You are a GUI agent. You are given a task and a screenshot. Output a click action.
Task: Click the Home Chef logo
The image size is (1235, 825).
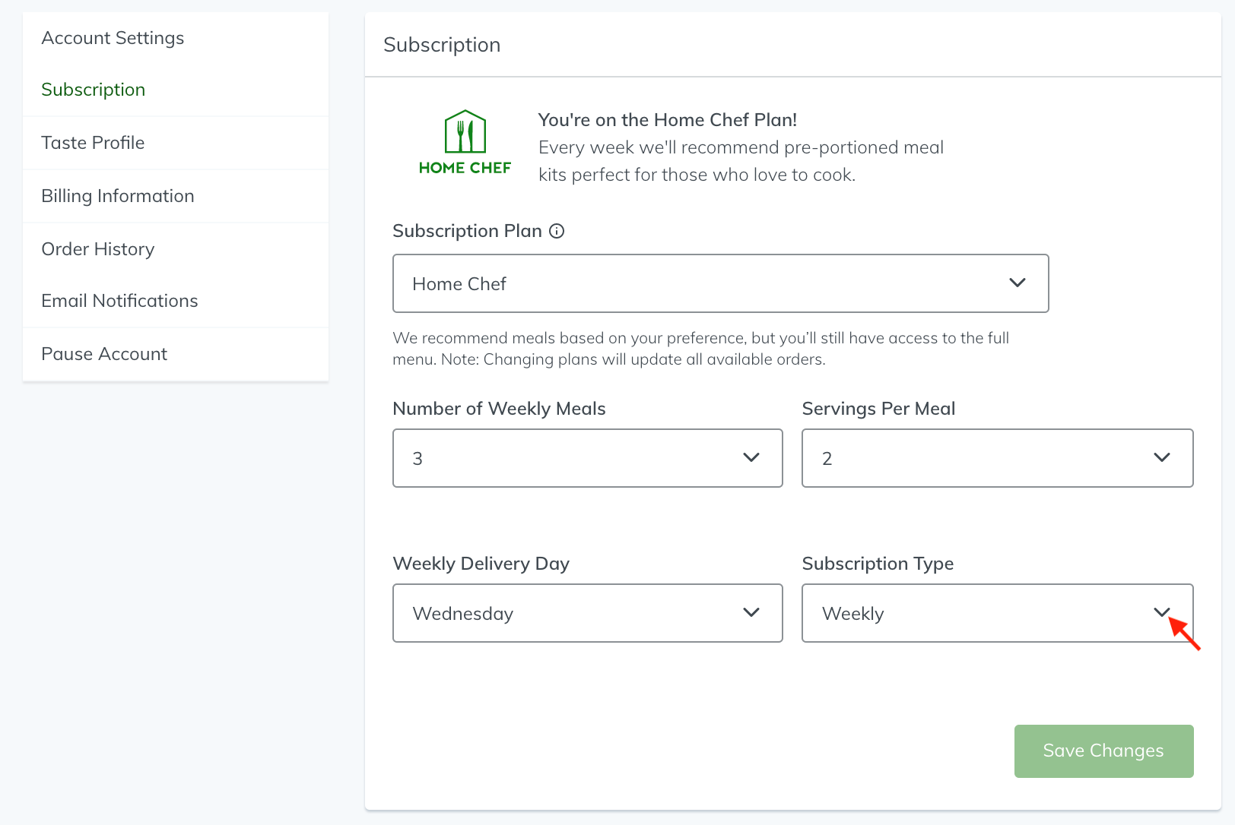pos(465,143)
